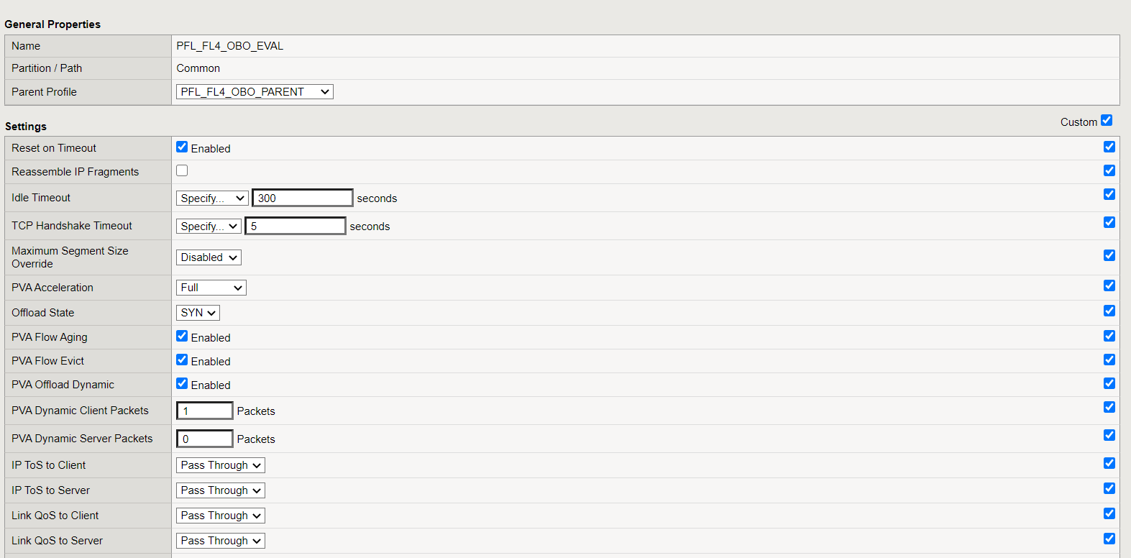This screenshot has height=558, width=1131.
Task: Uncheck the custom box for Link QoS to Server
Action: 1109,539
